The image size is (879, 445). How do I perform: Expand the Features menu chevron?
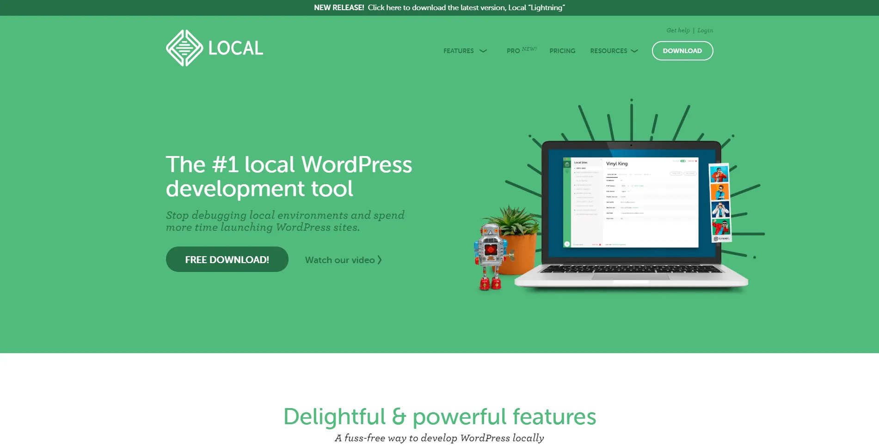(483, 51)
